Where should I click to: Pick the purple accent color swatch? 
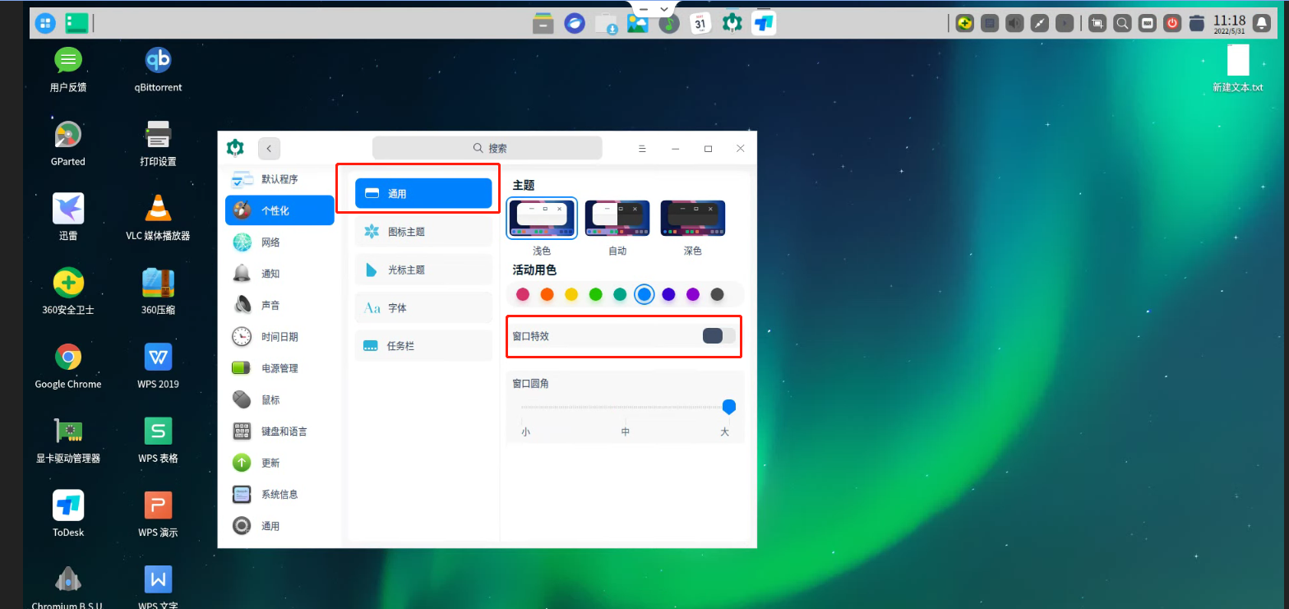693,294
